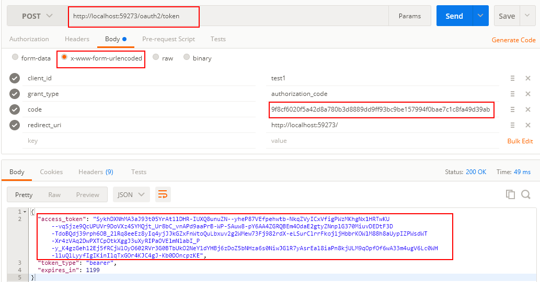Select the binary body radio option
540x282 pixels.
coord(186,57)
